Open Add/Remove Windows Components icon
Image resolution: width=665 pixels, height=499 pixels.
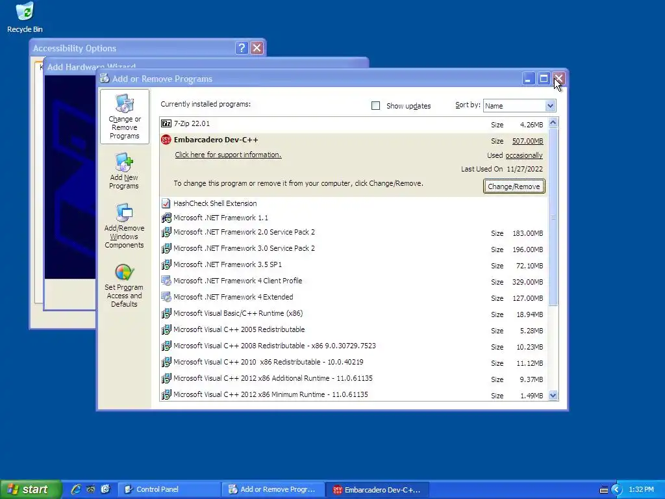[x=124, y=225]
